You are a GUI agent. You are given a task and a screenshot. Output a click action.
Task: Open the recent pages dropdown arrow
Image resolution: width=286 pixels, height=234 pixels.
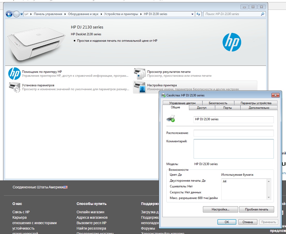pos(21,14)
